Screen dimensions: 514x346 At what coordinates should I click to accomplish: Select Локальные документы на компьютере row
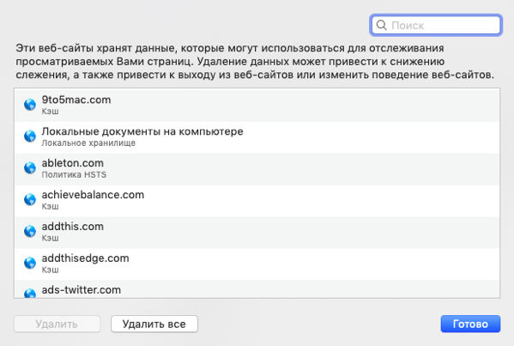257,137
